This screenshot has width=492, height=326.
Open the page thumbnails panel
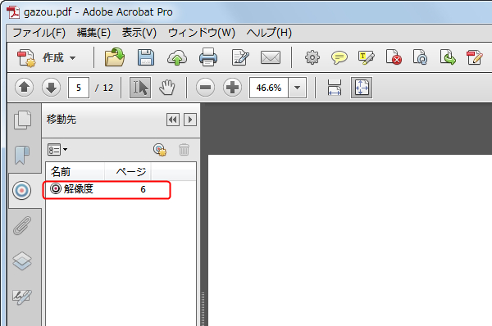[x=23, y=120]
